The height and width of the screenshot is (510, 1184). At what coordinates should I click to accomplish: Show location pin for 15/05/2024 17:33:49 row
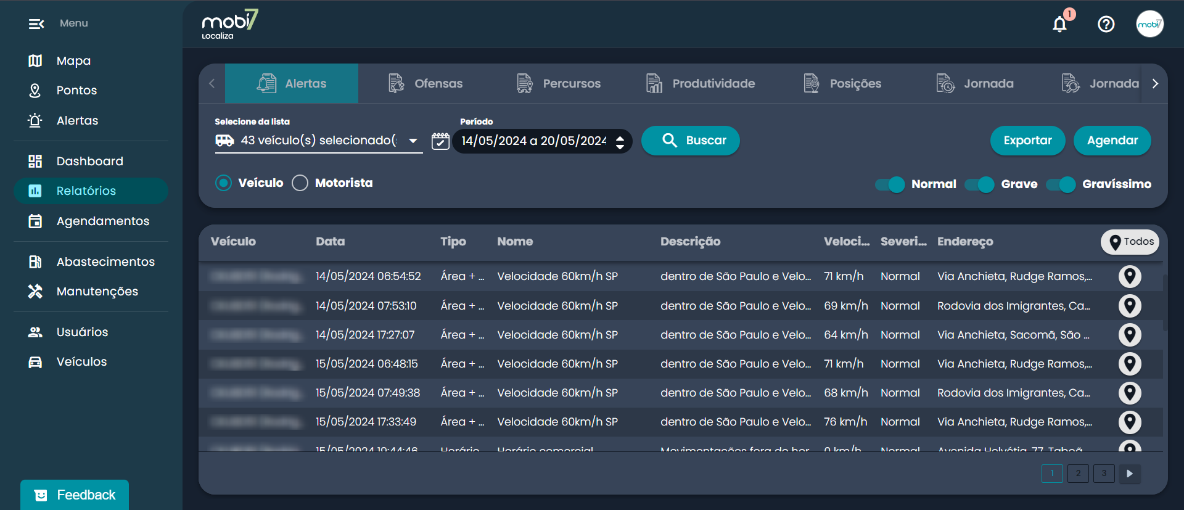coord(1130,422)
